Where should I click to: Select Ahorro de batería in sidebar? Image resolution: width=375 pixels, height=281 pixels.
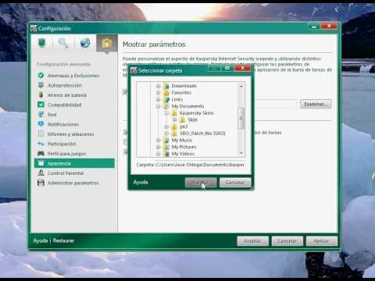pyautogui.click(x=67, y=95)
